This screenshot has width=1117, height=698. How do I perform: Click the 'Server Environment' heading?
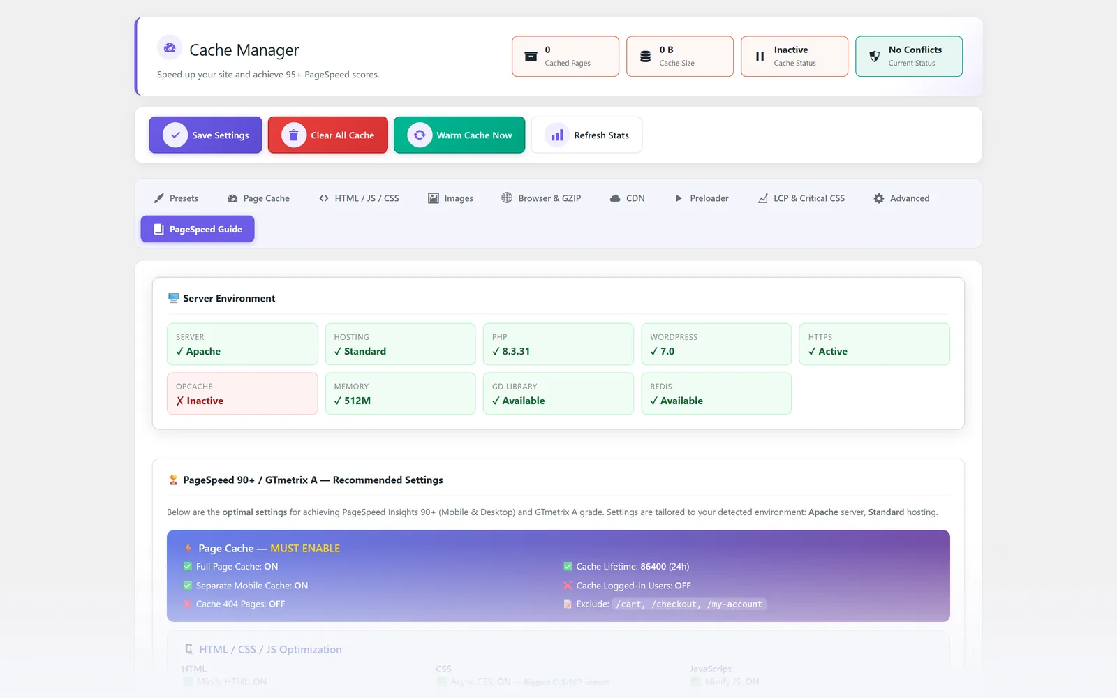(229, 298)
